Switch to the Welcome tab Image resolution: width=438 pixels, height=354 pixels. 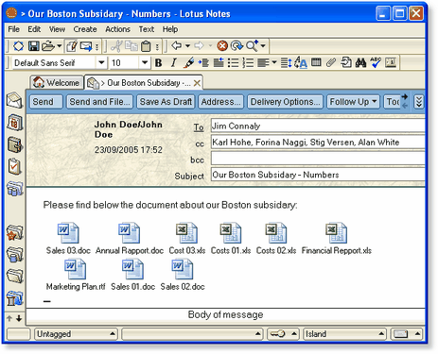coord(57,83)
